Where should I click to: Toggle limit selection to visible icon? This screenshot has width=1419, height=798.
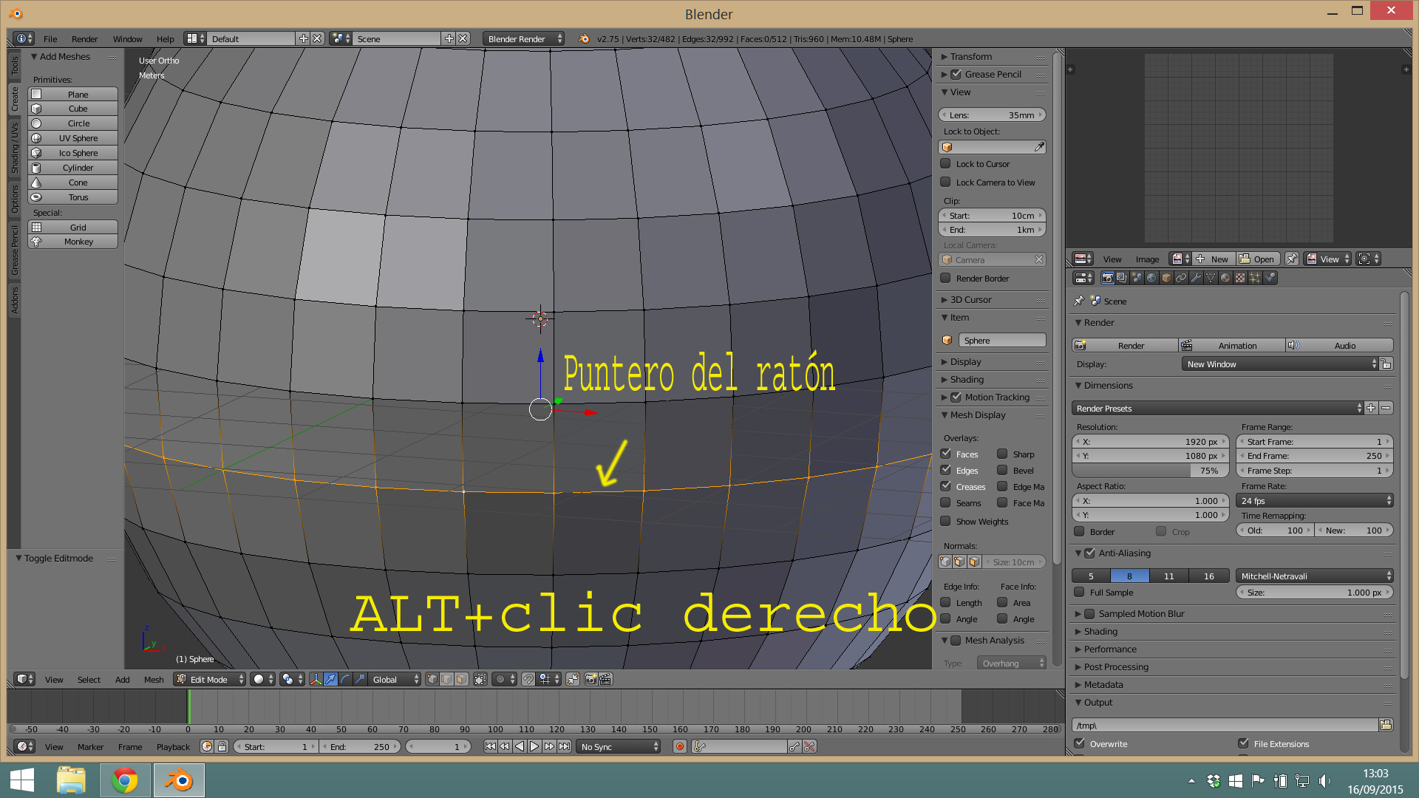[480, 679]
